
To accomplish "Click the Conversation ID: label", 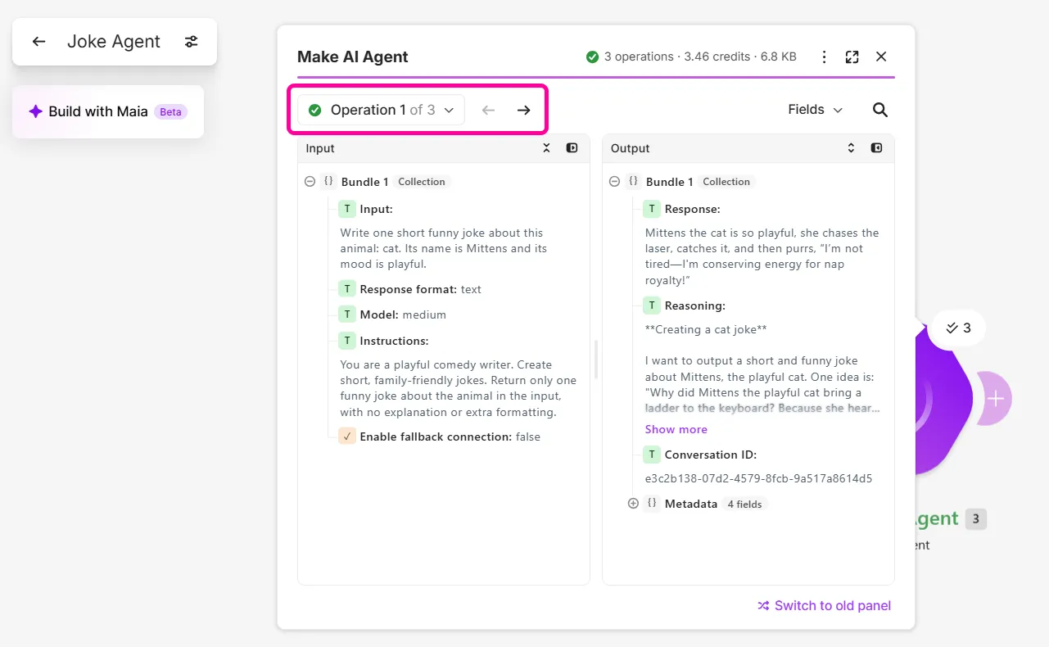I will coord(710,455).
